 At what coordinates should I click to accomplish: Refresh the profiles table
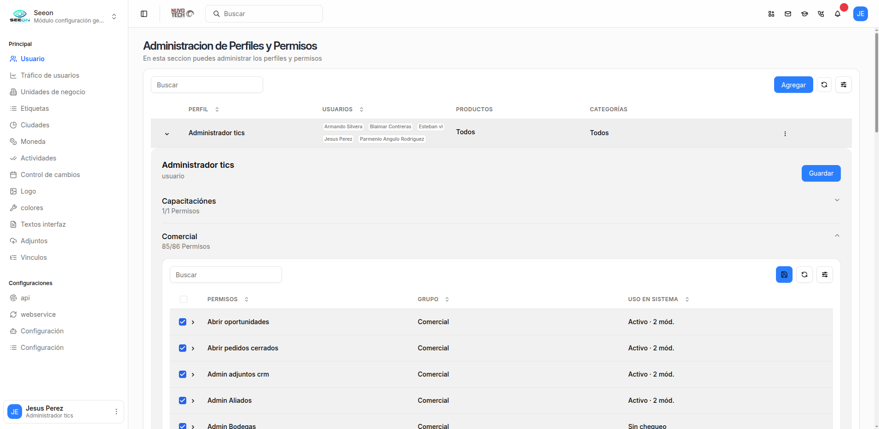pyautogui.click(x=824, y=85)
